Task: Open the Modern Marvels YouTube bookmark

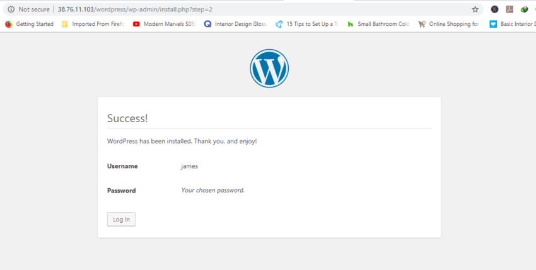Action: [x=165, y=24]
